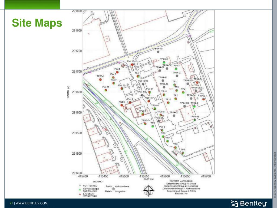This screenshot has width=277, height=208.
Task: Click the 415500 east axis value
Action: [x=124, y=176]
